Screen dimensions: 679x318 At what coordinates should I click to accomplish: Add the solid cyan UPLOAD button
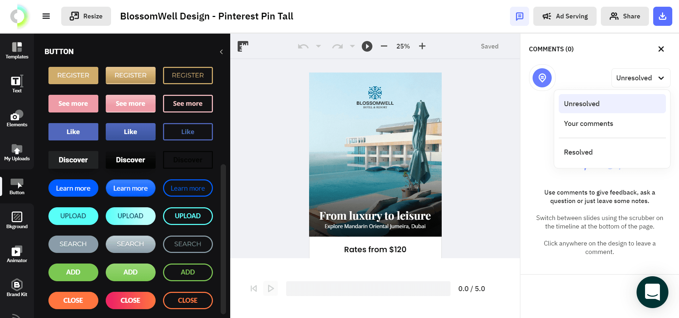pos(73,216)
